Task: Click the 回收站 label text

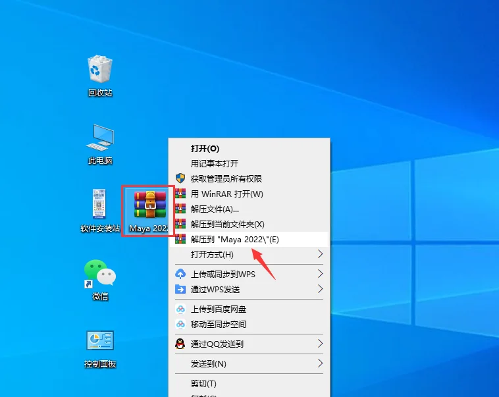Action: click(x=100, y=93)
